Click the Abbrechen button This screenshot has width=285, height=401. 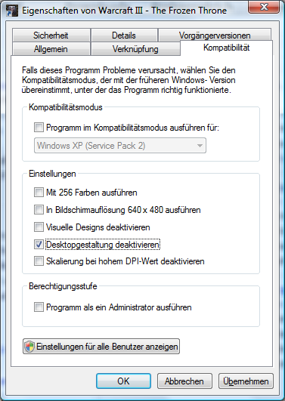click(184, 381)
